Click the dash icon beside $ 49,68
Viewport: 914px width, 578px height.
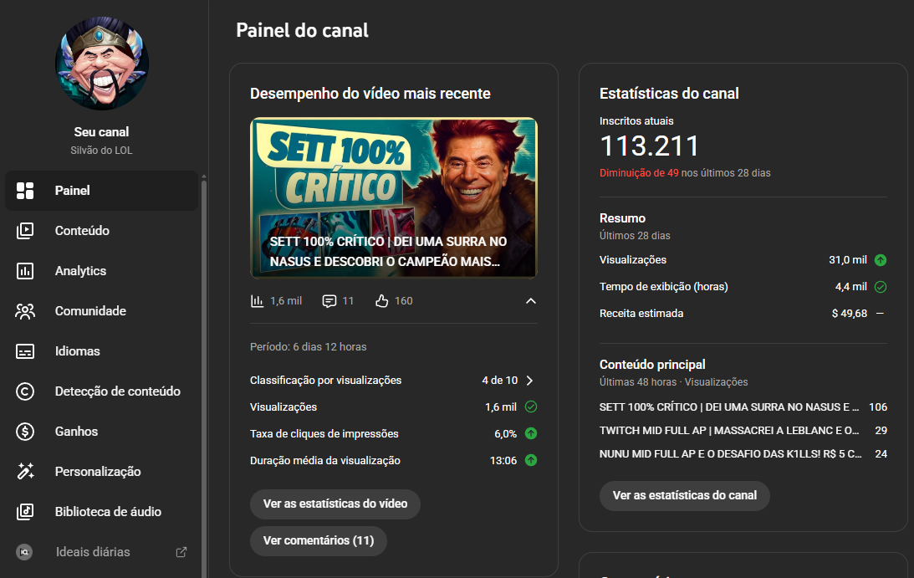881,314
